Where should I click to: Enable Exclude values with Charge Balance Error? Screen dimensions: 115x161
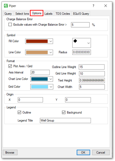click(x=10, y=25)
